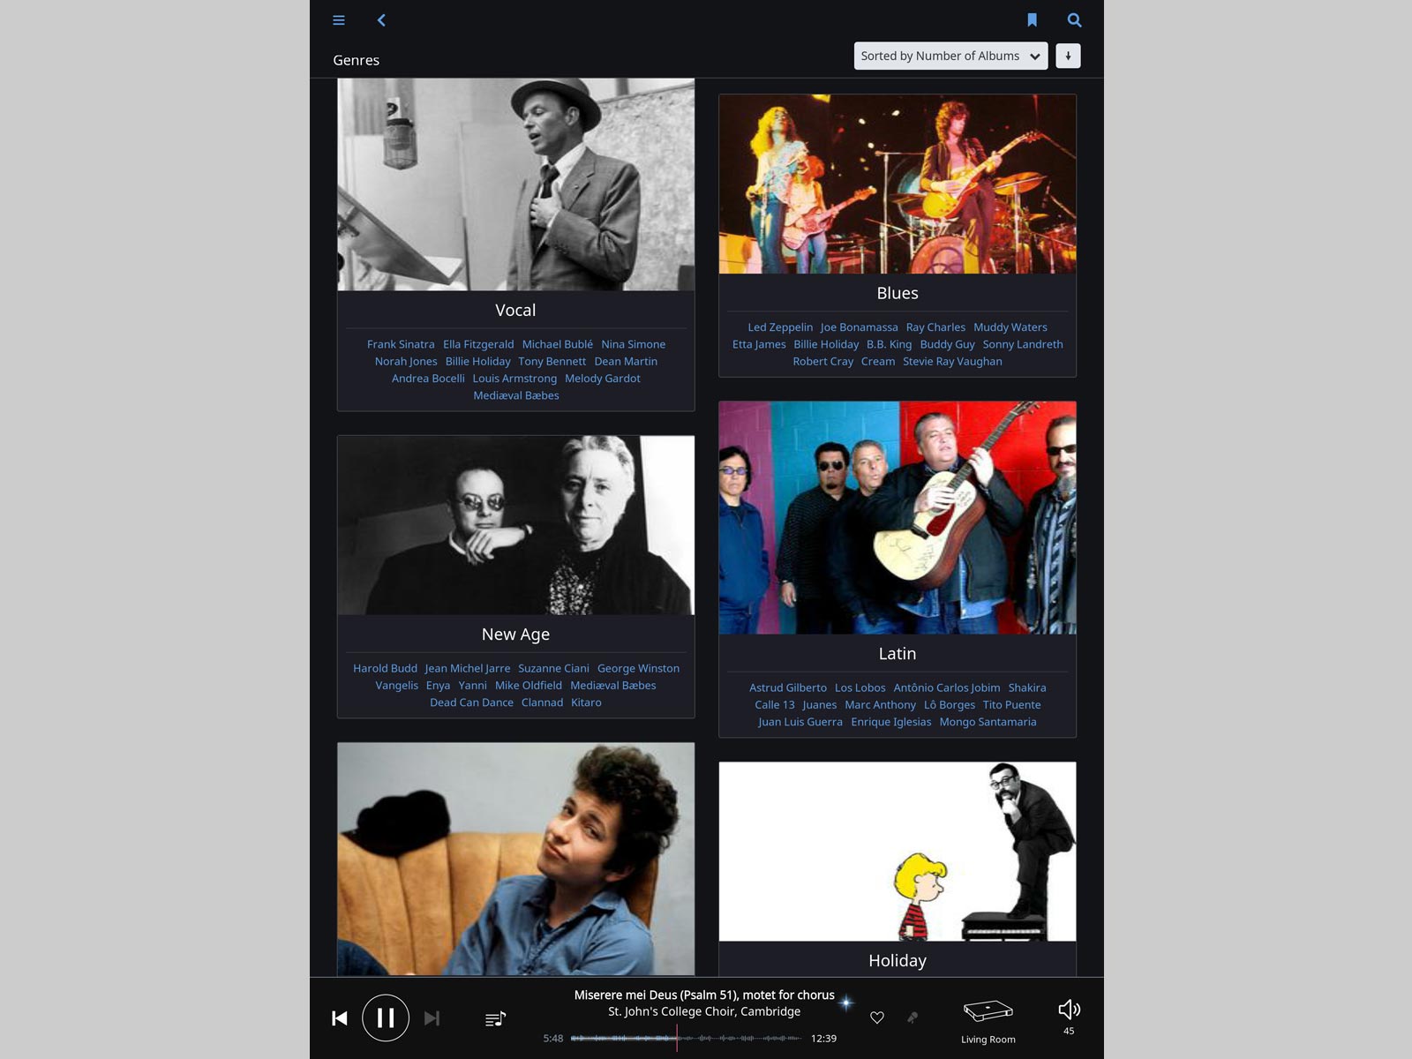Click the sparkle icon beside track title
This screenshot has width=1412, height=1059.
point(846,1003)
